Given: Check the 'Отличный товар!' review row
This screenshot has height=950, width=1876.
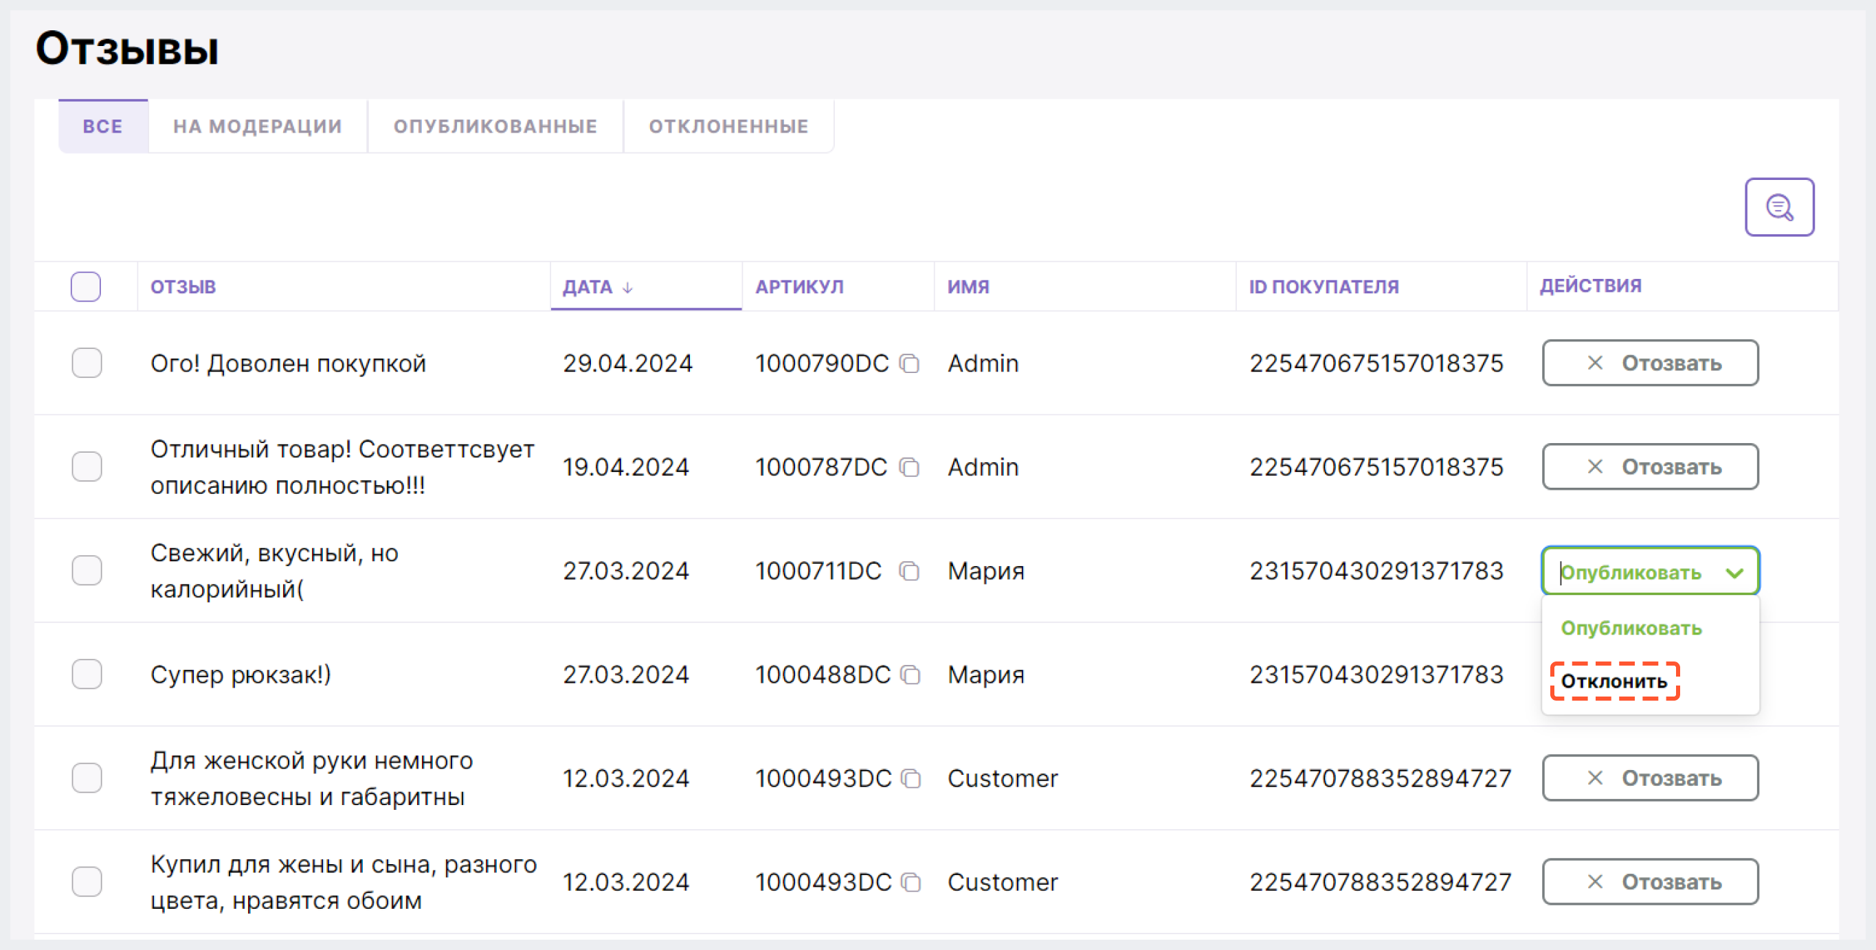Looking at the screenshot, I should coord(87,466).
